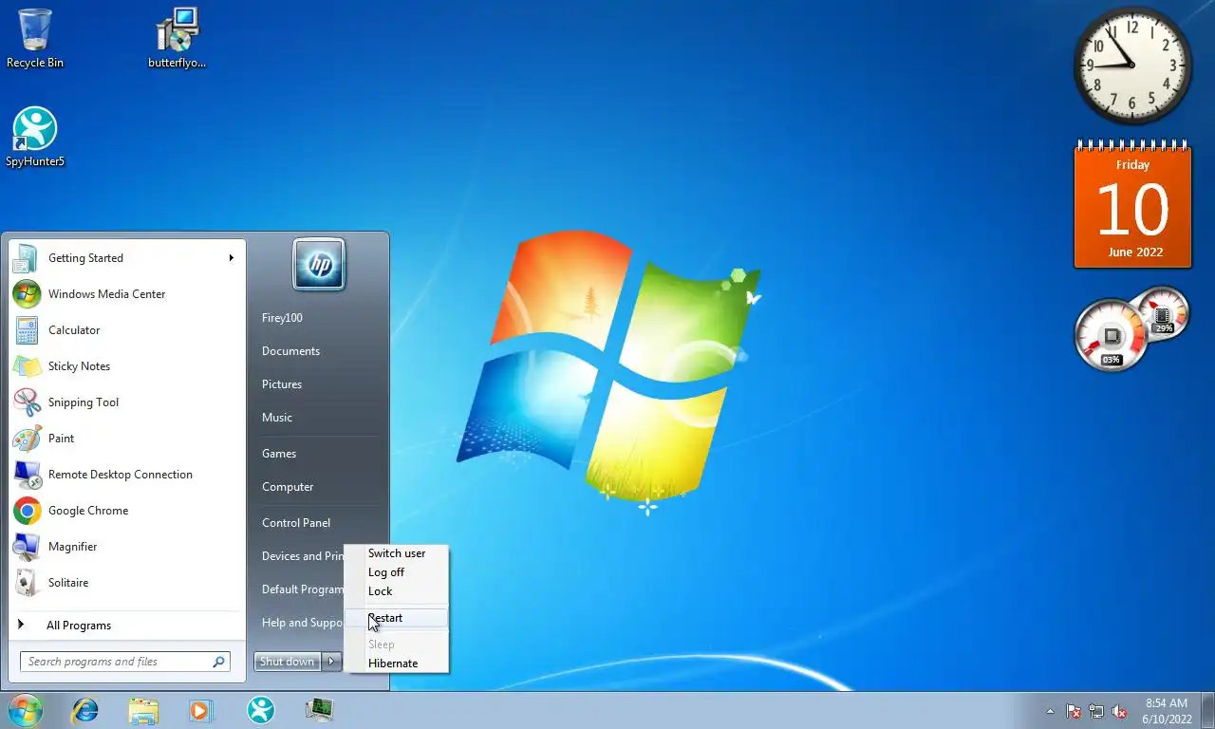Image resolution: width=1215 pixels, height=729 pixels.
Task: Click the Shut down button
Action: (288, 662)
